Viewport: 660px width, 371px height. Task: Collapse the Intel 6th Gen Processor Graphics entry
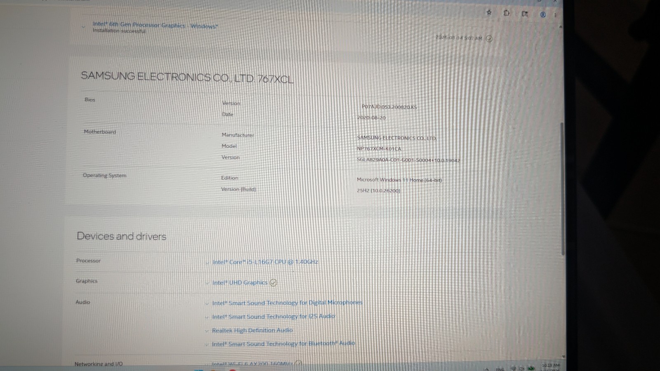tap(83, 27)
